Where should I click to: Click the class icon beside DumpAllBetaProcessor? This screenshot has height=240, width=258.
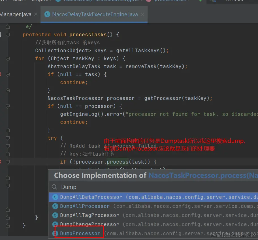point(55,197)
